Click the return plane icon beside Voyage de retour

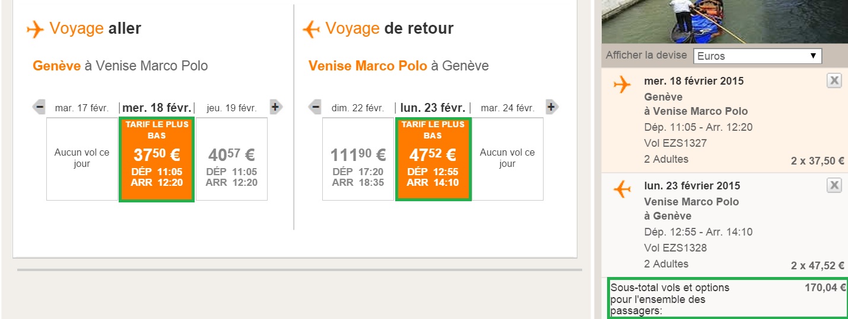[x=312, y=29]
